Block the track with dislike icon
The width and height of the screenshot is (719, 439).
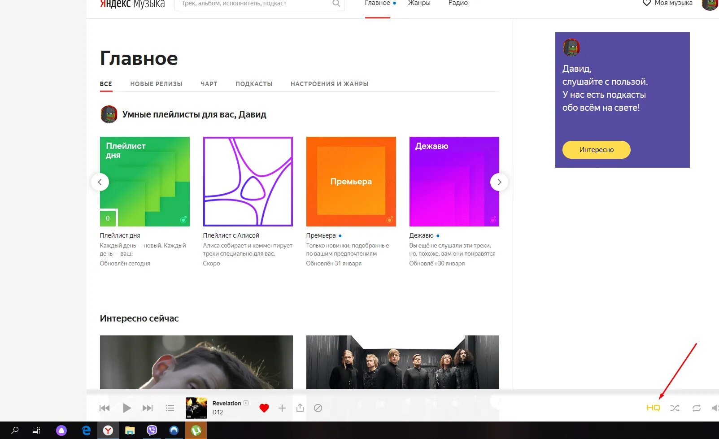click(x=318, y=408)
